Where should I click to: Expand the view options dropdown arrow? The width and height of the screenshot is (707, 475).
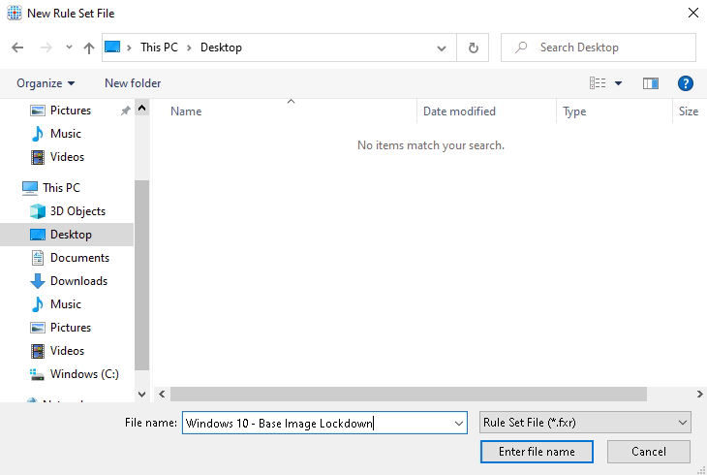[619, 83]
